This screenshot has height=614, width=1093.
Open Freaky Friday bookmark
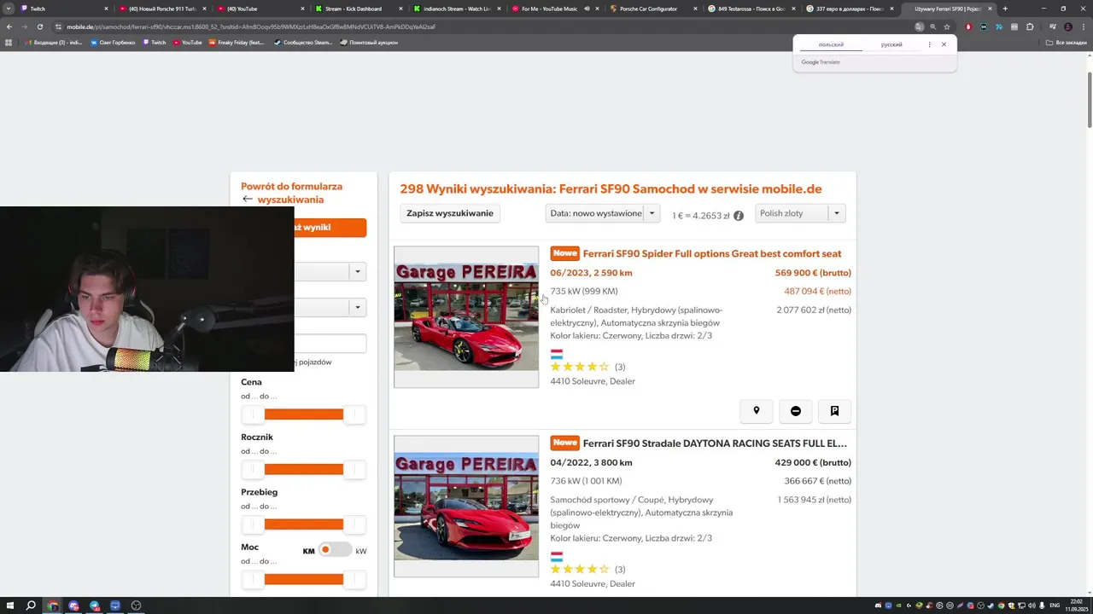(x=236, y=43)
